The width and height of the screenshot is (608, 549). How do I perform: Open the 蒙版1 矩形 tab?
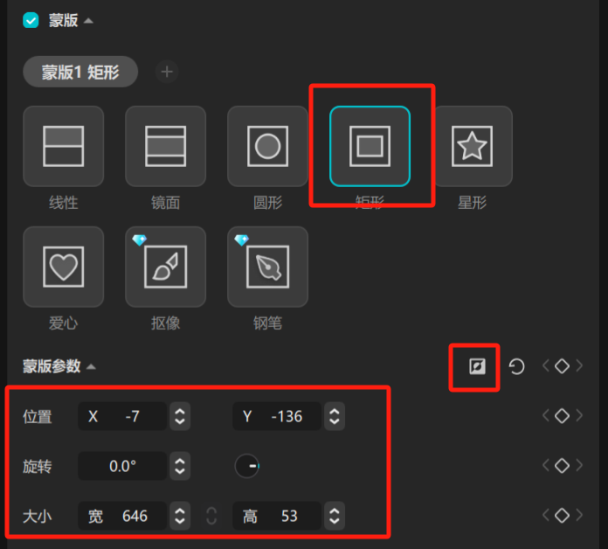[80, 73]
